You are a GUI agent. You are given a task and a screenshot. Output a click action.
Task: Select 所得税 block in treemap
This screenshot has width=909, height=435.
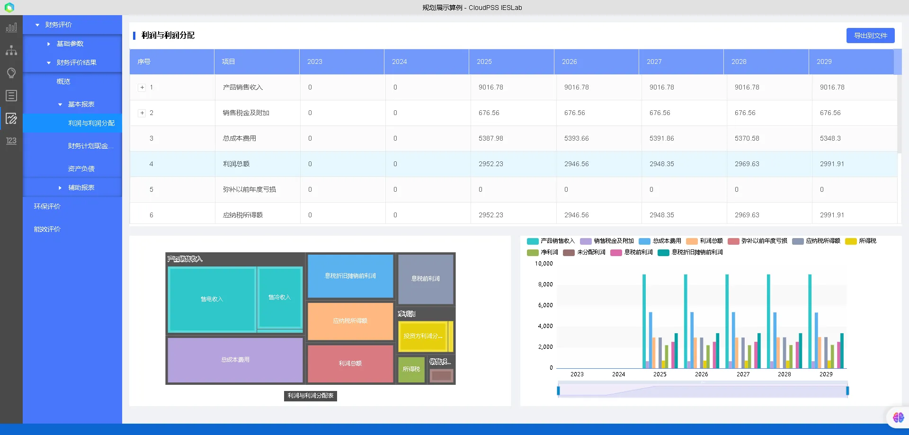click(411, 369)
